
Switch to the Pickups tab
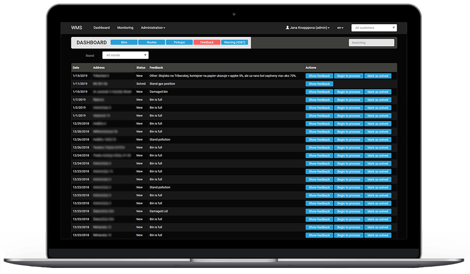pos(179,42)
